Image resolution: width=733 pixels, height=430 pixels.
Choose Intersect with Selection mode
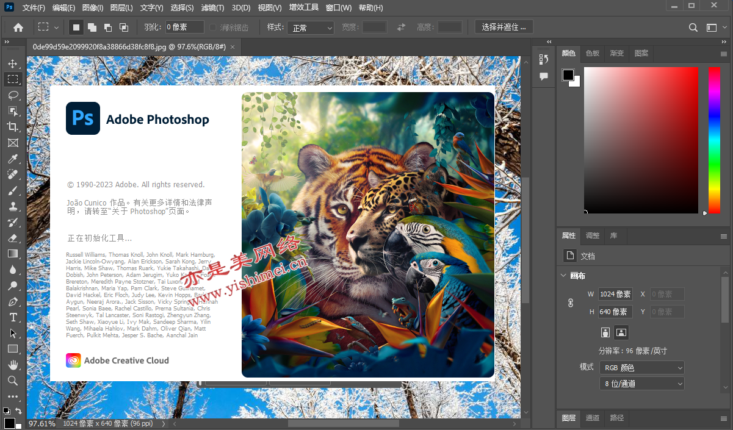(124, 27)
